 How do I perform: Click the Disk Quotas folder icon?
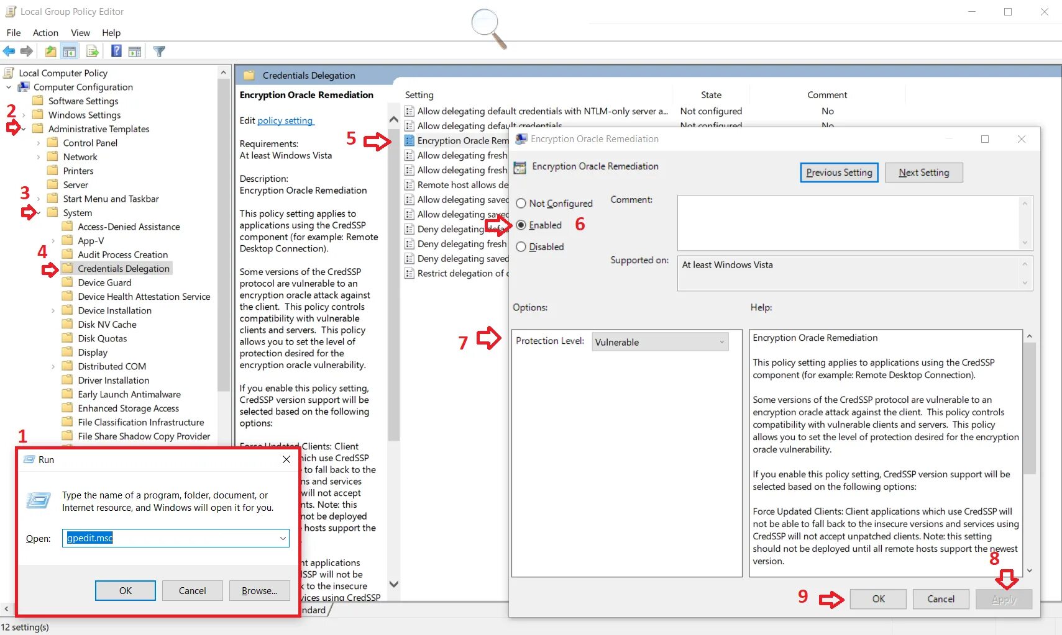pos(68,338)
